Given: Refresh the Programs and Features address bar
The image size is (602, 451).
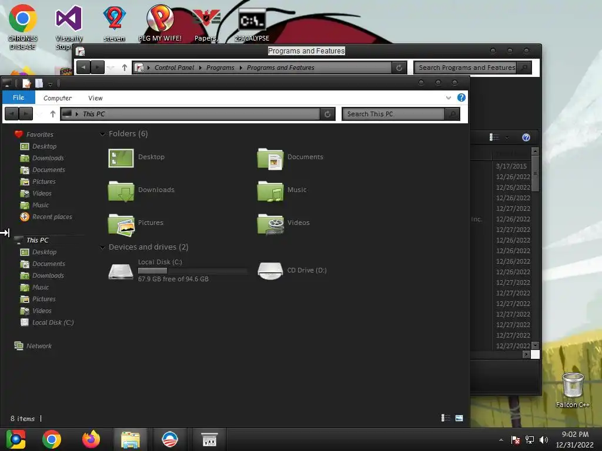Looking at the screenshot, I should tap(399, 68).
